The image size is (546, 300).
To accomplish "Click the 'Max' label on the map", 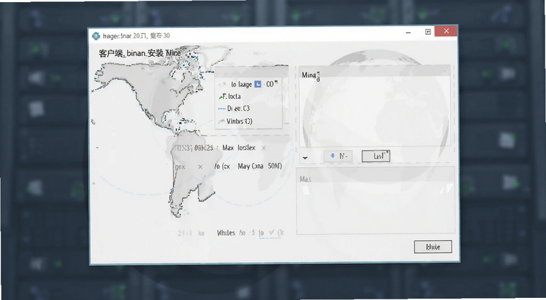I will click(x=228, y=148).
